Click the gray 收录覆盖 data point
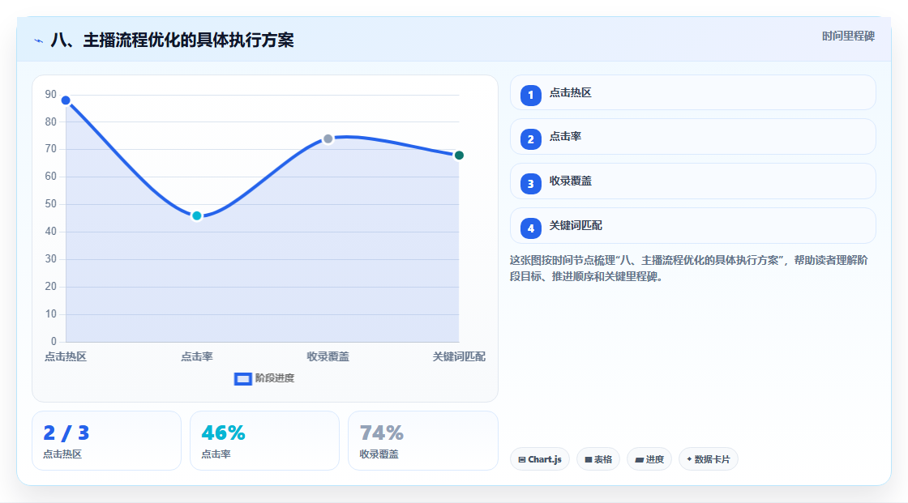Screen dimensions: 908x503 pos(328,139)
